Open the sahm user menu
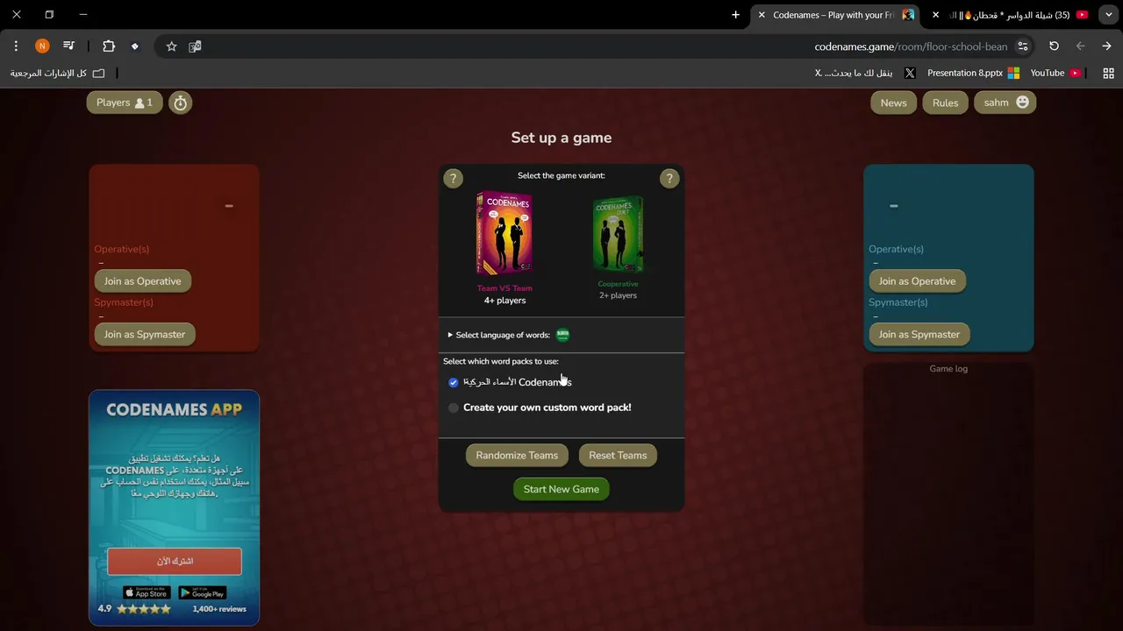 click(x=1005, y=103)
